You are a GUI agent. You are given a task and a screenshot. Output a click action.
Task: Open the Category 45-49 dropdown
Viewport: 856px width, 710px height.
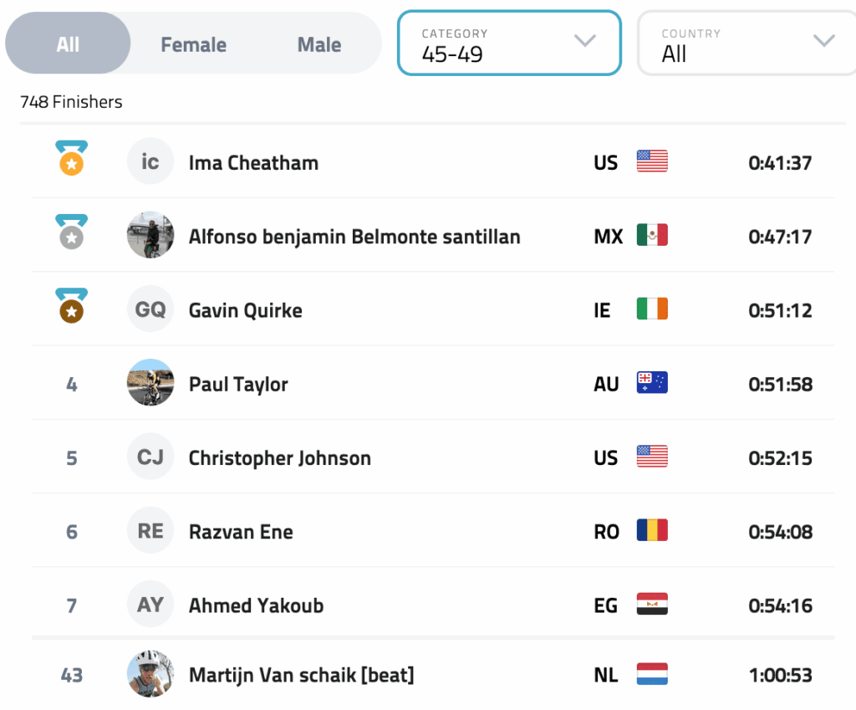point(508,43)
